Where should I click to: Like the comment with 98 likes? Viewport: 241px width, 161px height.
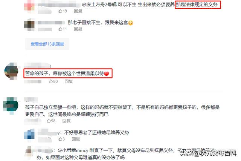pos(51,121)
